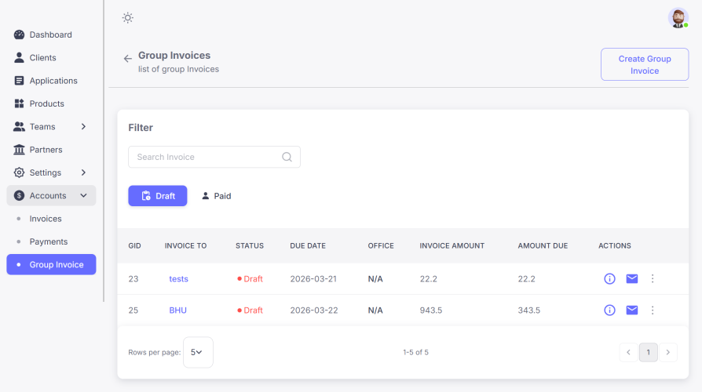Open info icon for BHU invoice
Image resolution: width=702 pixels, height=392 pixels.
pos(609,310)
